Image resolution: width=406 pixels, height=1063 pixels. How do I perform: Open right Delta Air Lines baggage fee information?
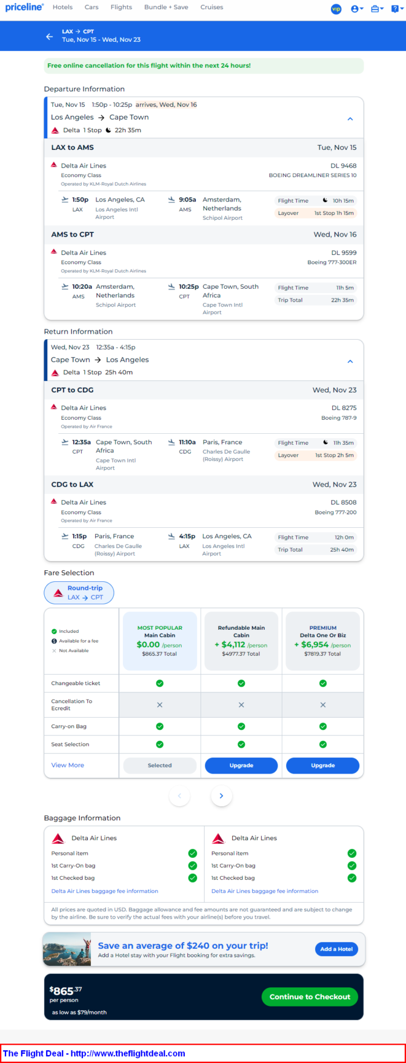click(265, 891)
